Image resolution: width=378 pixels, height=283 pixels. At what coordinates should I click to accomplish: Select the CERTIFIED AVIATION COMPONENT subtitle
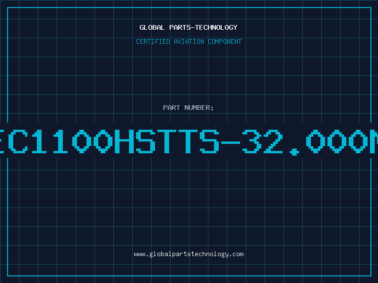pyautogui.click(x=189, y=42)
